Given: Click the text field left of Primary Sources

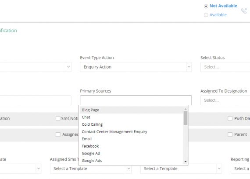Looking at the screenshot, I should (x=36, y=100).
